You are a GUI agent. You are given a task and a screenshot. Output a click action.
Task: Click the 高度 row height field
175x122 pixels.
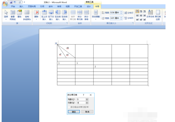pyautogui.click(x=115, y=12)
